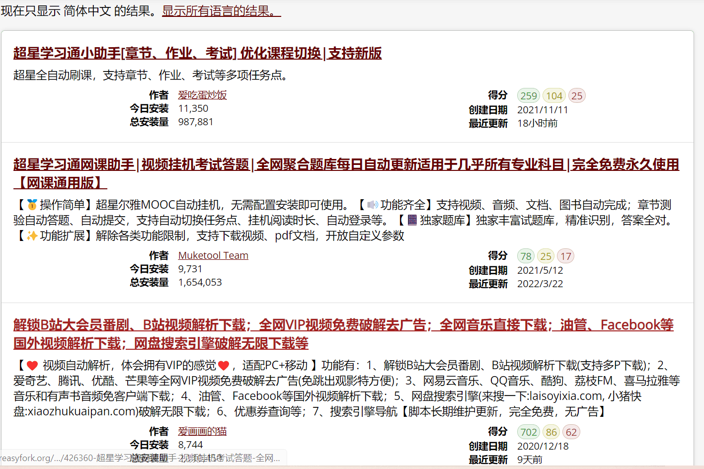Click the red 25 badge beside 104

coord(577,95)
